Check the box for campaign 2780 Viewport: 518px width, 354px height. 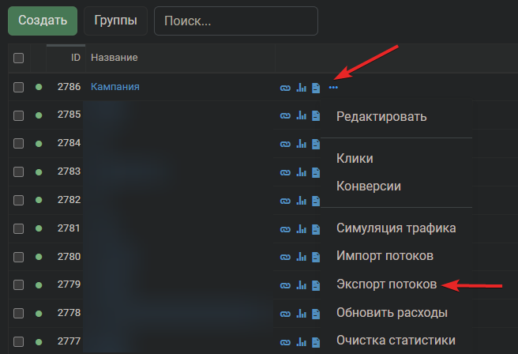click(18, 257)
